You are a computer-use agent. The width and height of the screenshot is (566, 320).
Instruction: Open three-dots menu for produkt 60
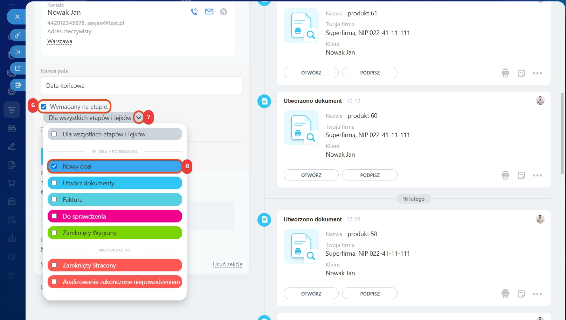[537, 176]
